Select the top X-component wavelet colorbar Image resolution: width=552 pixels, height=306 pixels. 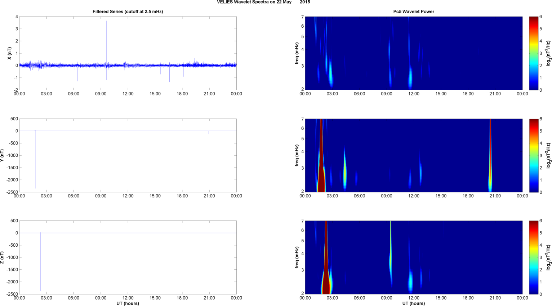(534, 53)
